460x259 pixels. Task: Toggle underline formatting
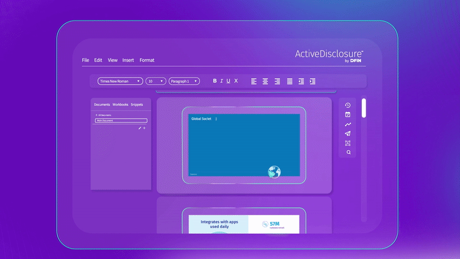coord(228,81)
